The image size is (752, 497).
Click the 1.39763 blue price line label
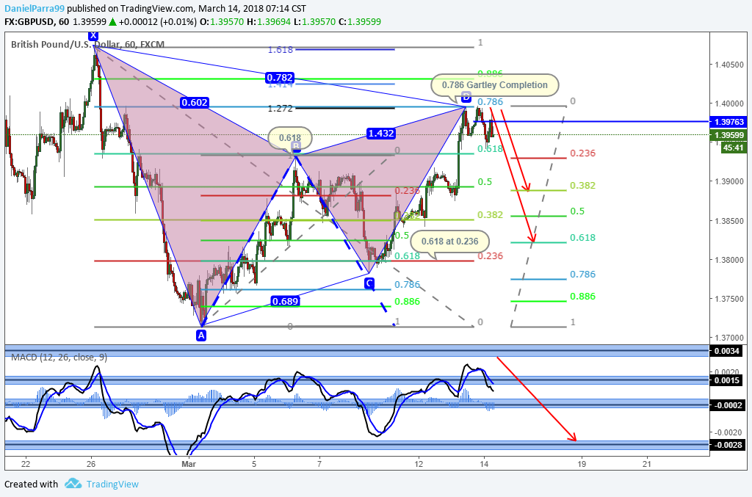tap(728, 122)
